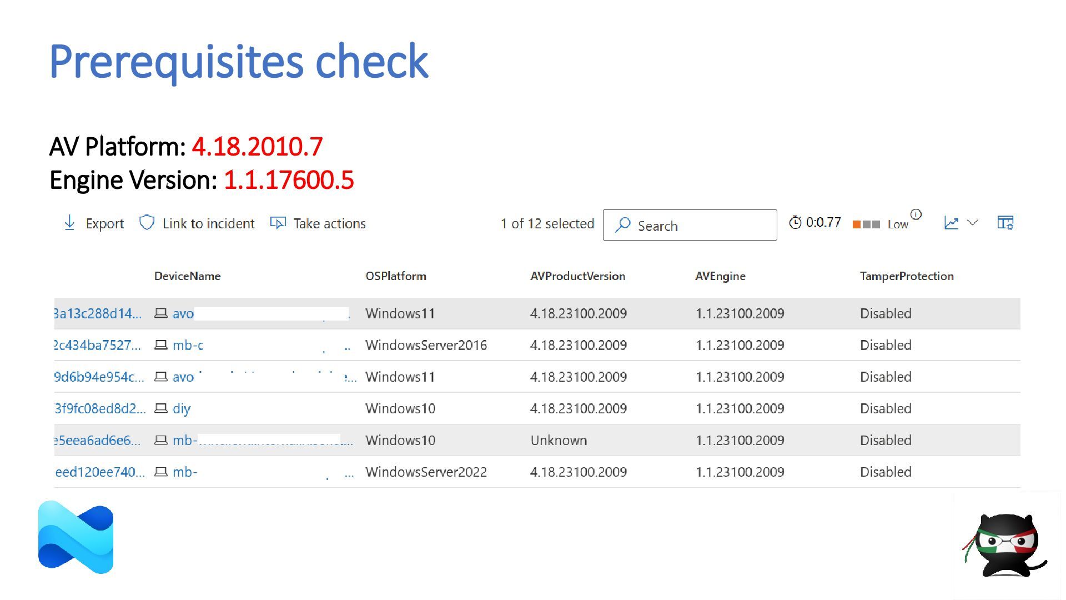
Task: Sort by the OSPlatform column header
Action: [x=395, y=276]
